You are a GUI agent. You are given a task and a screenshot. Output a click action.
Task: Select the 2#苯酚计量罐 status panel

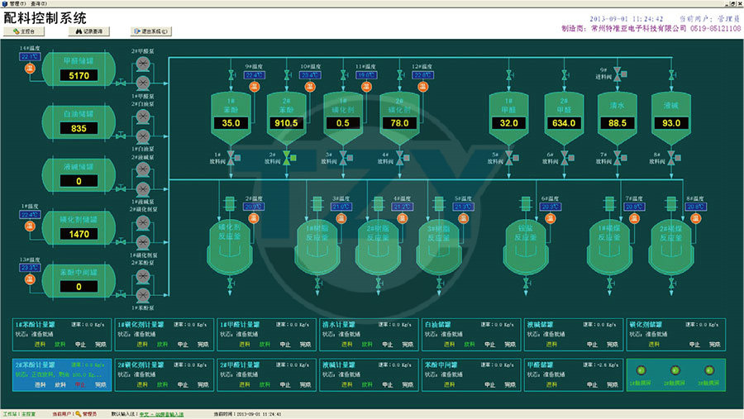point(60,374)
